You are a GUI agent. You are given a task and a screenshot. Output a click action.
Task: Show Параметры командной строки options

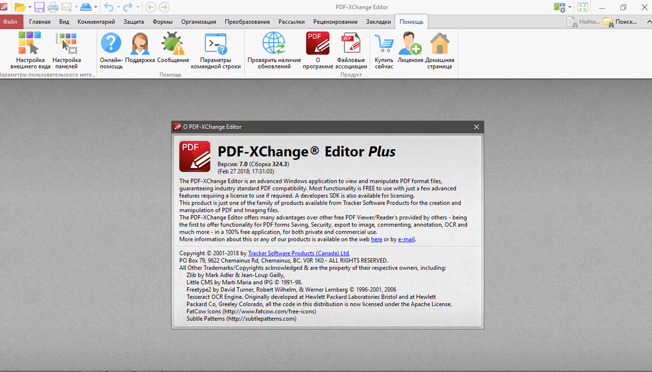[216, 50]
